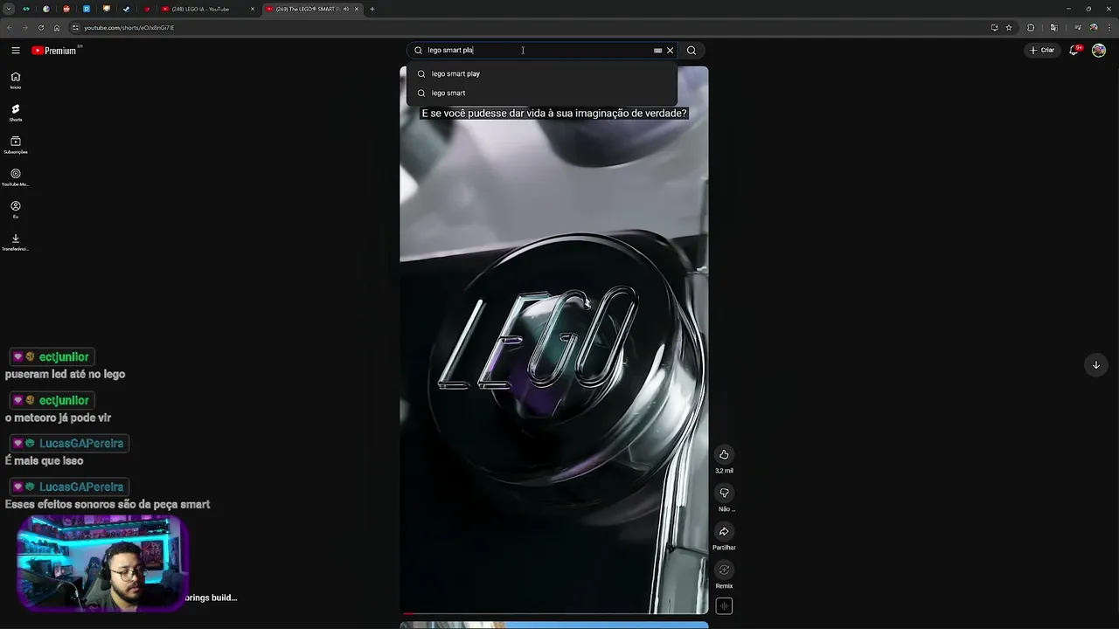Open the on-screen keyboard in the search box

coord(657,51)
